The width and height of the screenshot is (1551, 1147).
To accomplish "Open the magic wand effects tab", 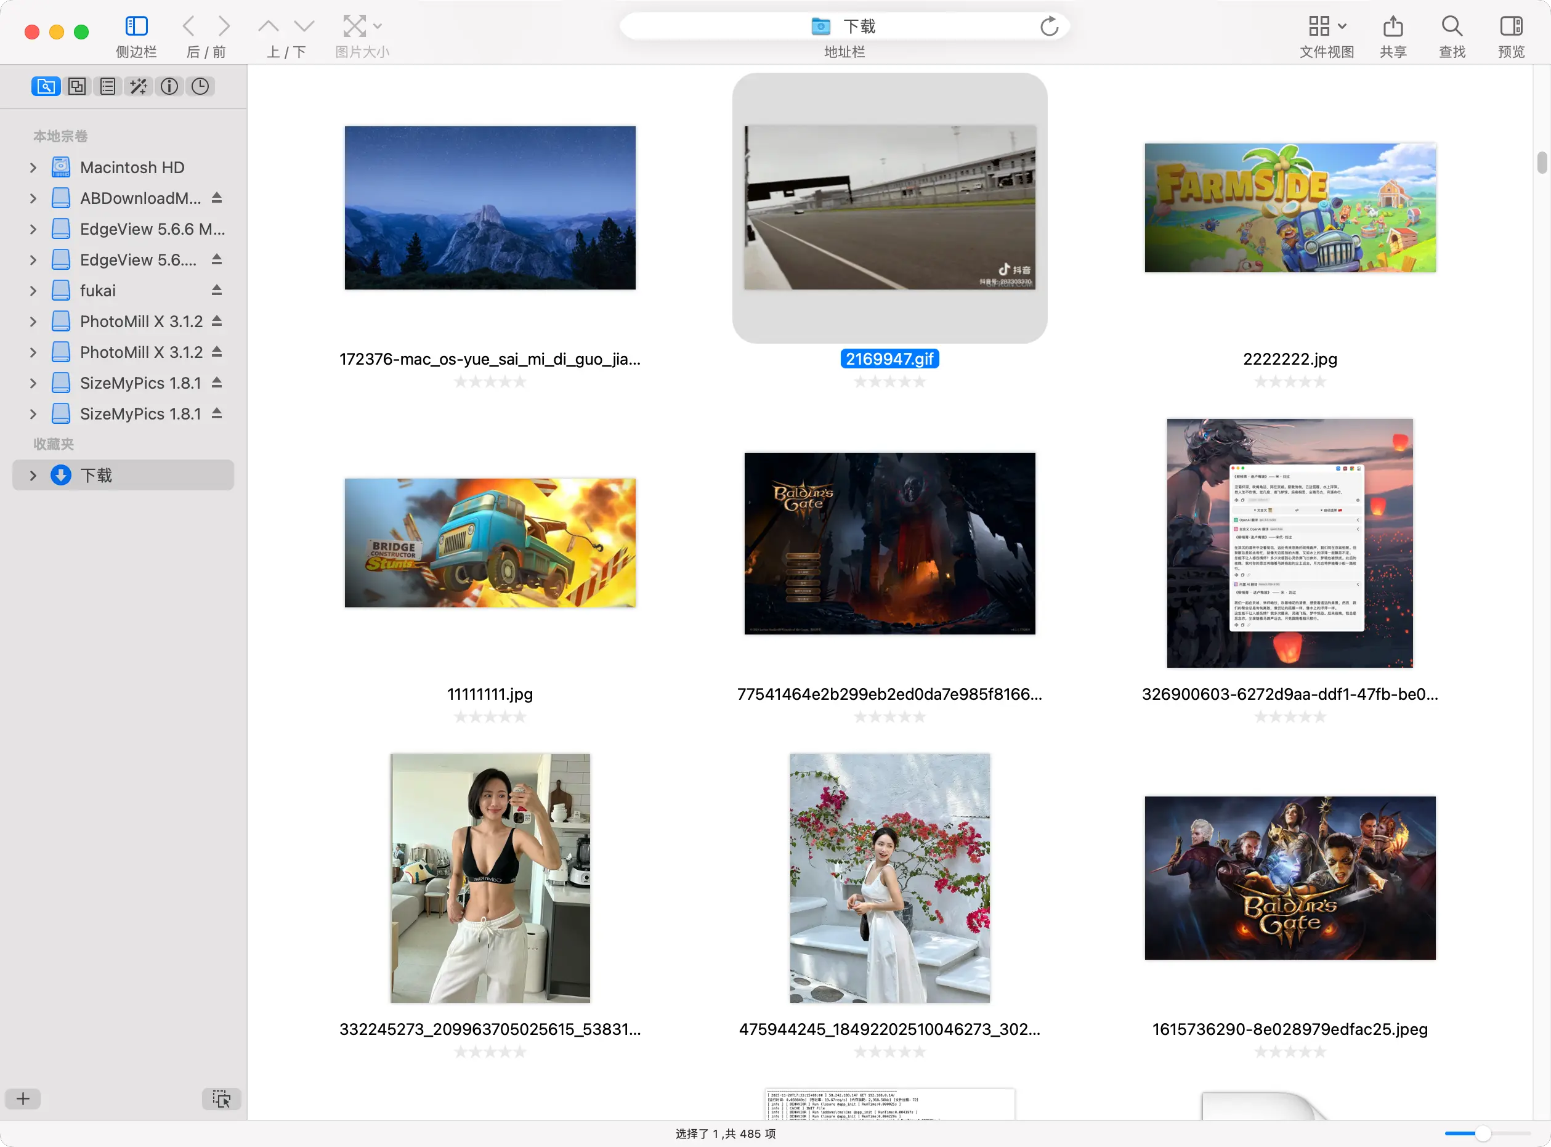I will click(x=138, y=86).
